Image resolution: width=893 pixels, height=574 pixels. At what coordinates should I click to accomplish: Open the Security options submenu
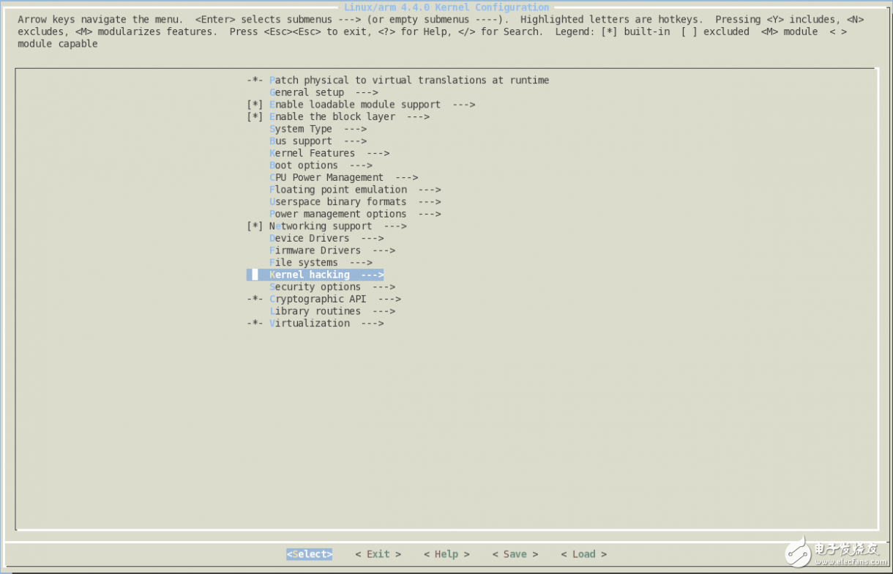(315, 286)
